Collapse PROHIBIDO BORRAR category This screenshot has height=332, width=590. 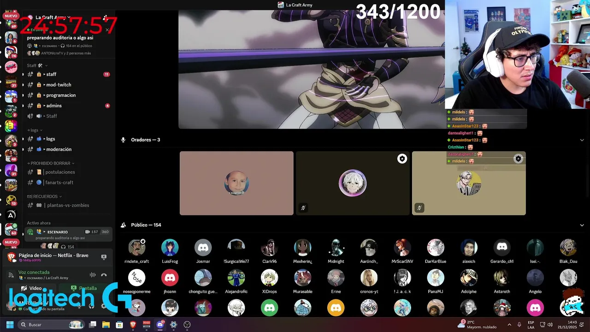(50, 163)
